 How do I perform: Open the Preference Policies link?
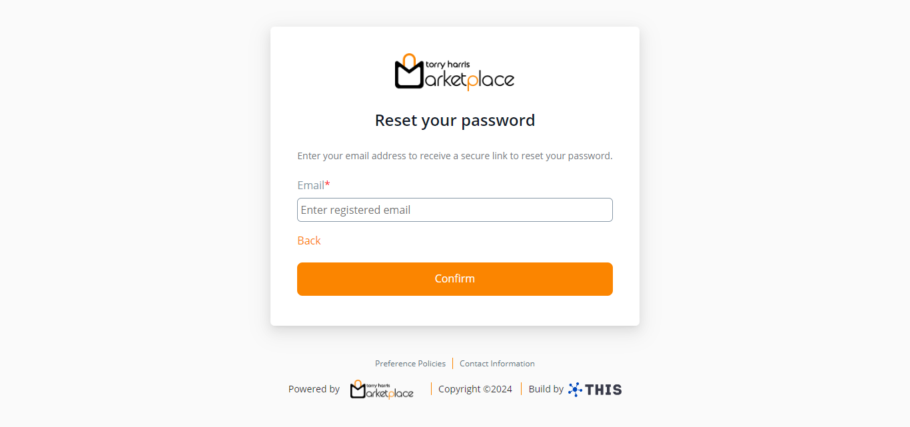tap(410, 364)
